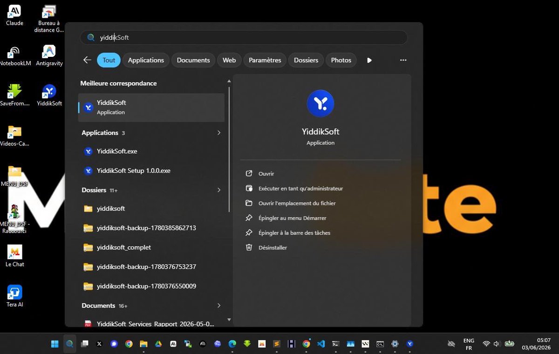Click the battery charging icon in tray

[509, 344]
